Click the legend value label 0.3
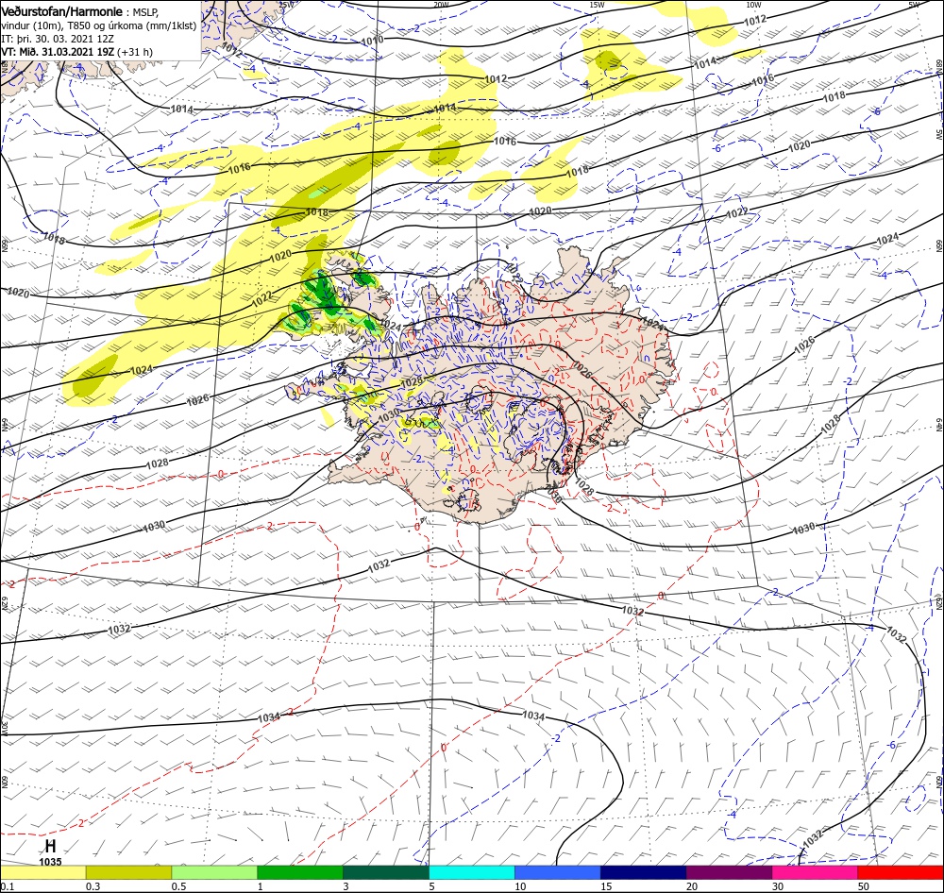The image size is (944, 893). tap(93, 886)
